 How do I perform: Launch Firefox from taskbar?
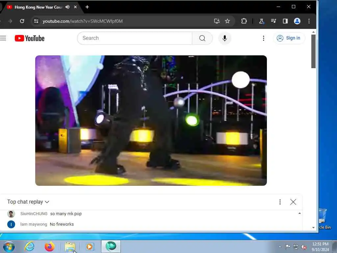50,246
